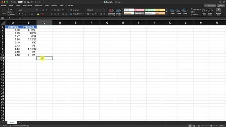The height and width of the screenshot is (127, 226).
Task: Open the Data ribbon tab
Action: 47,6
